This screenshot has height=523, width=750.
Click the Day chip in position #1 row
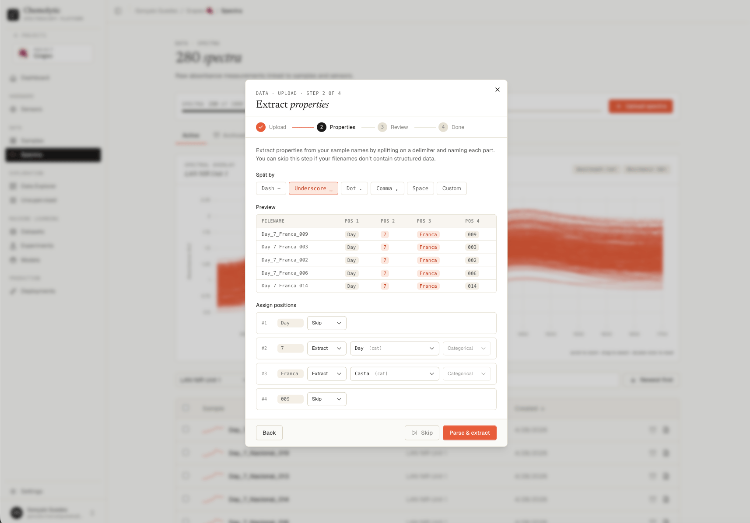tap(291, 323)
